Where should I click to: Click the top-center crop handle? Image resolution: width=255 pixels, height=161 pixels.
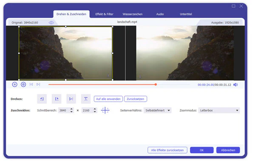(x=66, y=27)
